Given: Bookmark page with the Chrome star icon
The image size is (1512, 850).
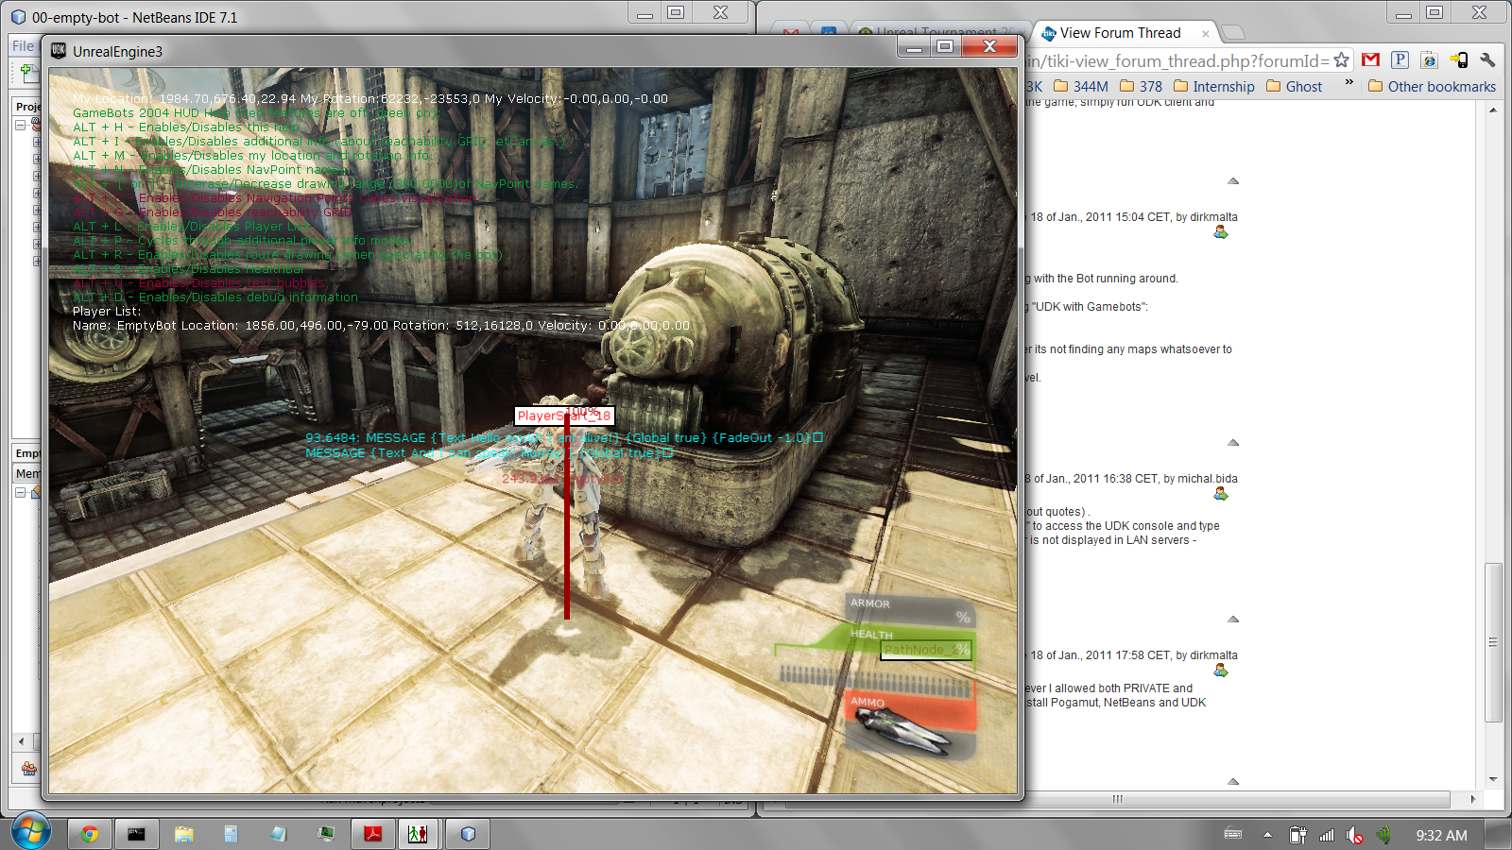Looking at the screenshot, I should (1341, 60).
